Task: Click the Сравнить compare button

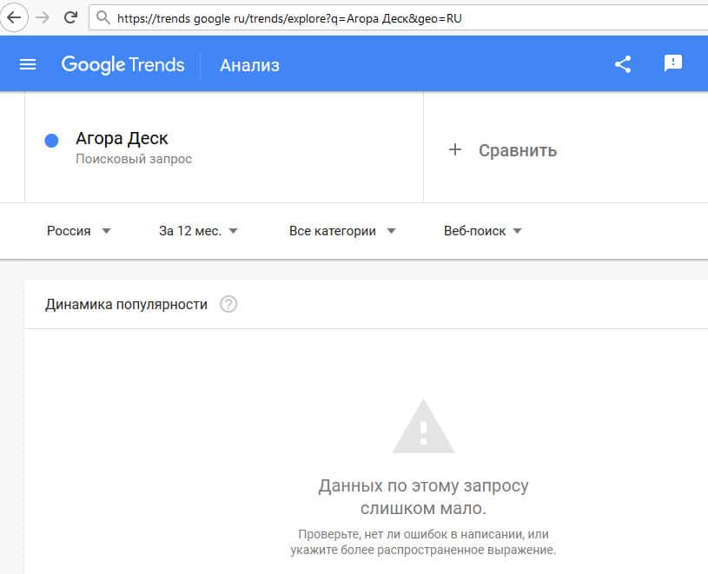Action: point(517,150)
